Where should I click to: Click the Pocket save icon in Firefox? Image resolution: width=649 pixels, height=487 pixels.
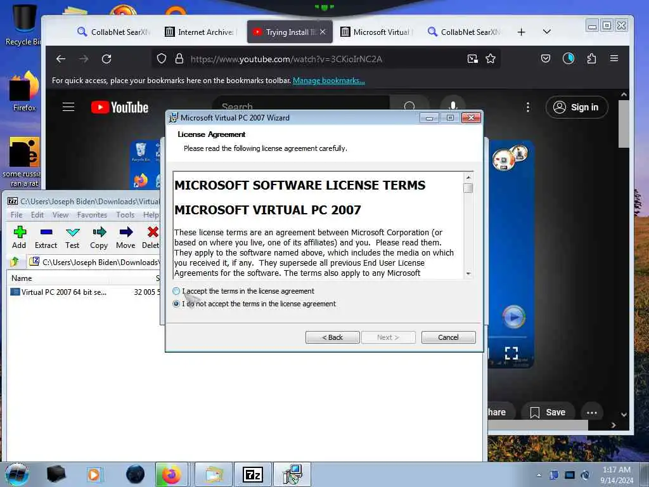coord(546,59)
